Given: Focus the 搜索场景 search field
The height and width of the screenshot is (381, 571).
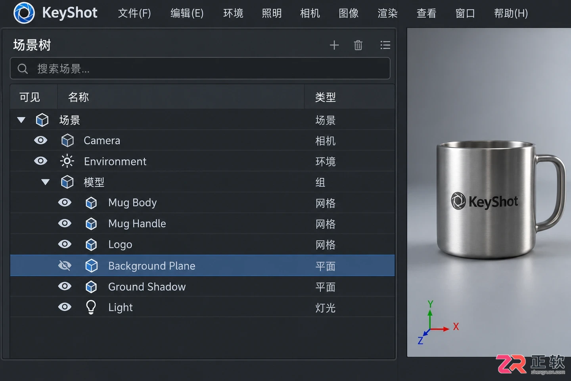Looking at the screenshot, I should (x=200, y=69).
